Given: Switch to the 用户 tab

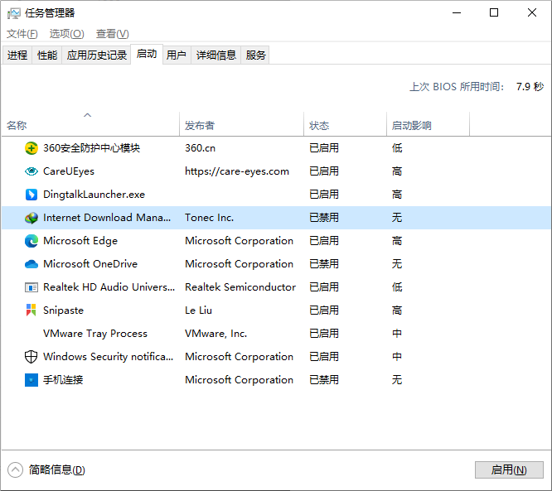Looking at the screenshot, I should point(177,55).
